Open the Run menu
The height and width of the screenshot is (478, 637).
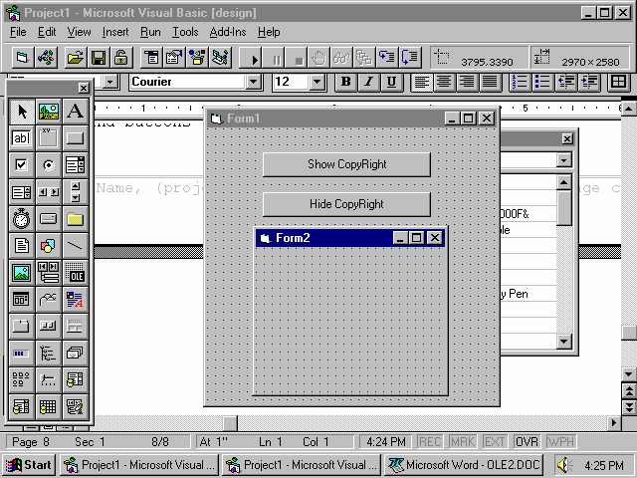click(149, 32)
